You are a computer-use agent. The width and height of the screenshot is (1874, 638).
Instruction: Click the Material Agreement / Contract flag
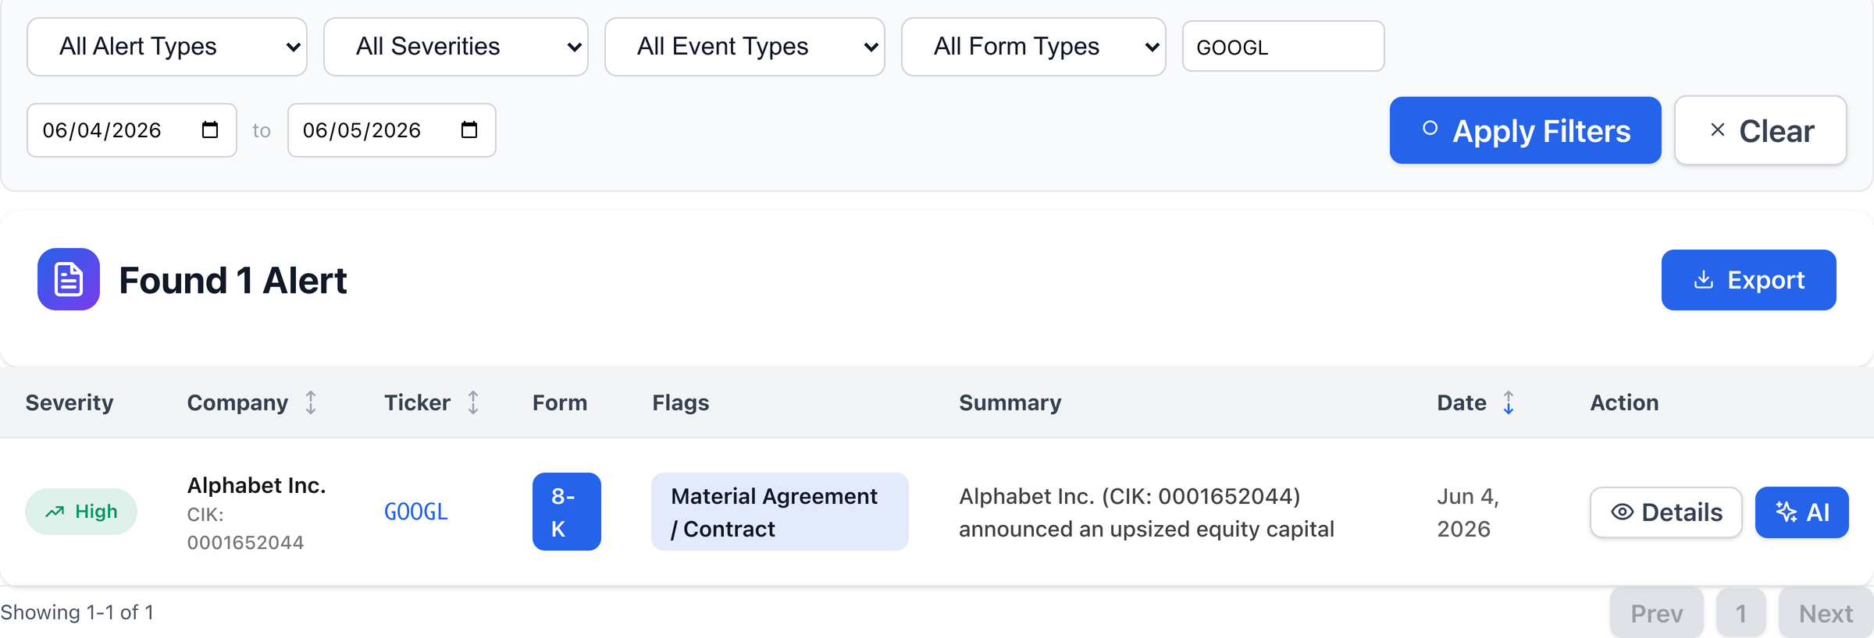tap(780, 512)
